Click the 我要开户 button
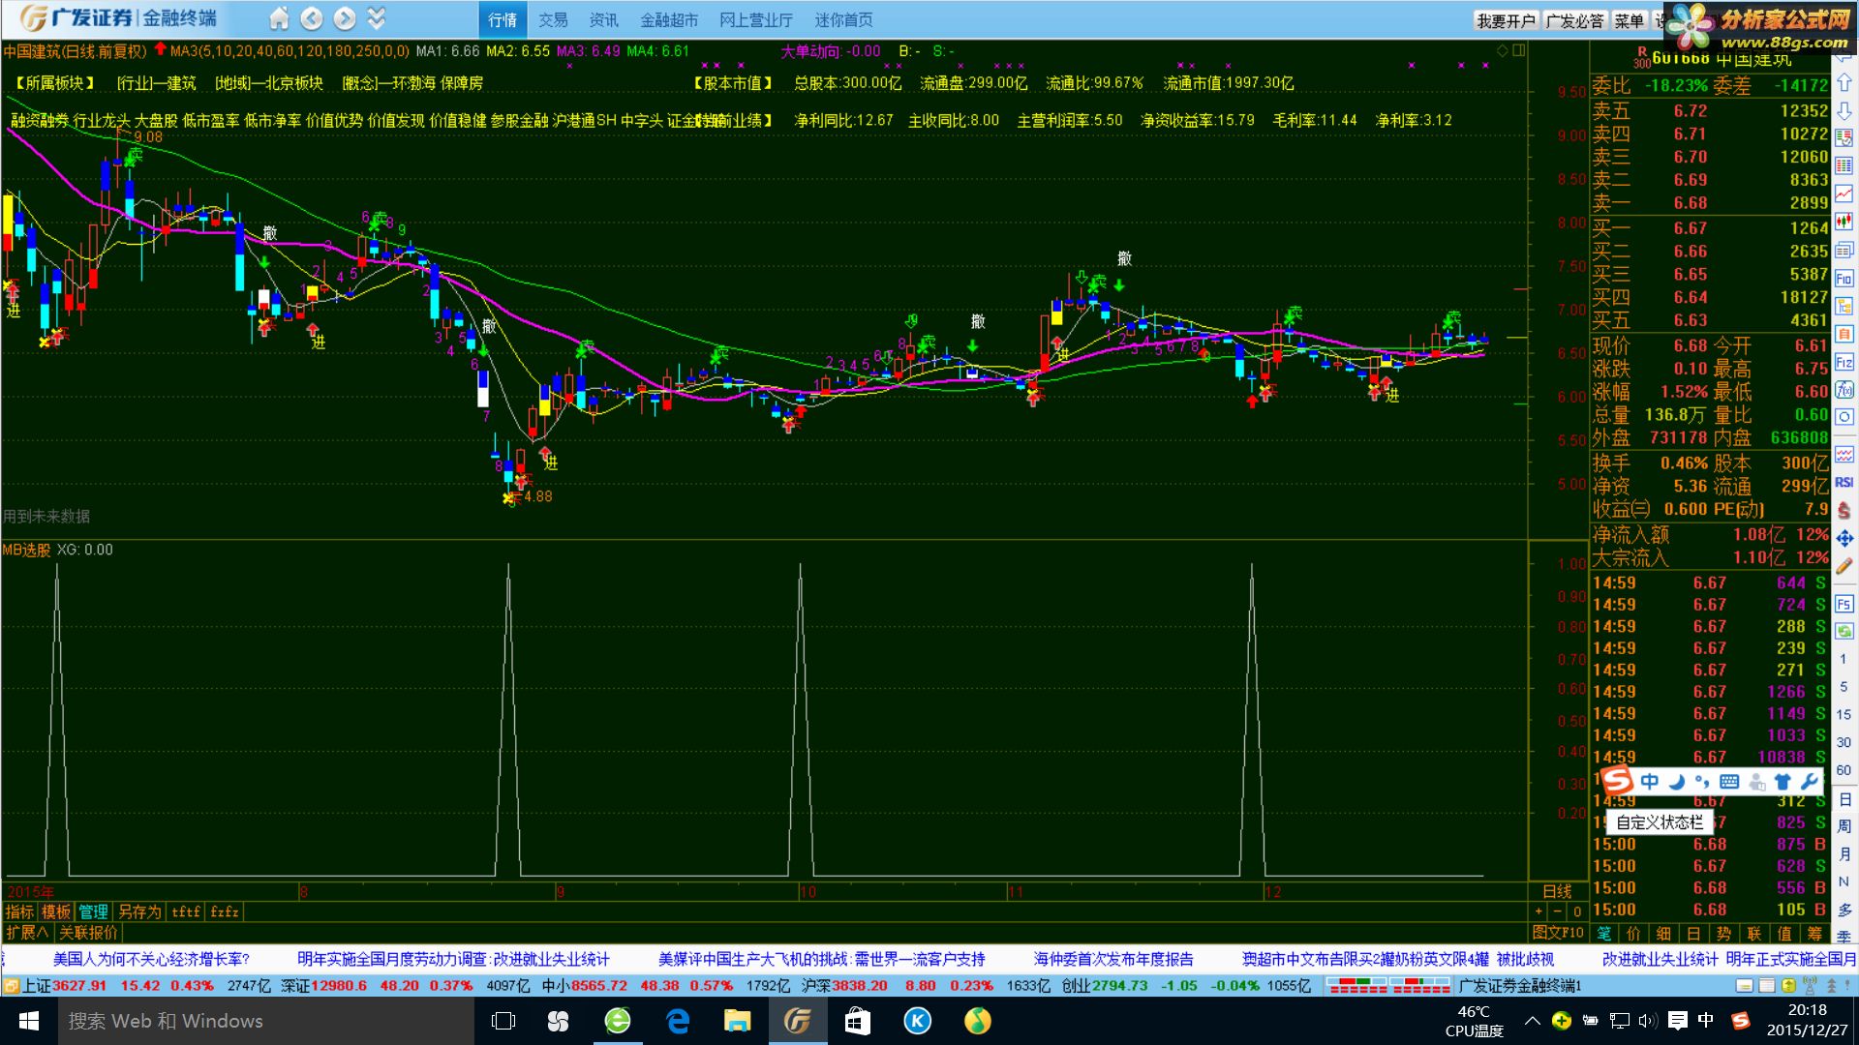 point(1506,21)
